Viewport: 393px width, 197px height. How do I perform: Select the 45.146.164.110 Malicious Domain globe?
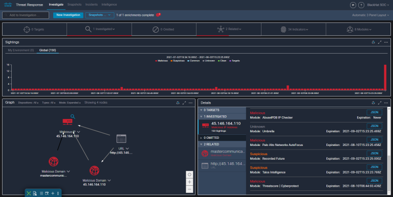pos(94,170)
